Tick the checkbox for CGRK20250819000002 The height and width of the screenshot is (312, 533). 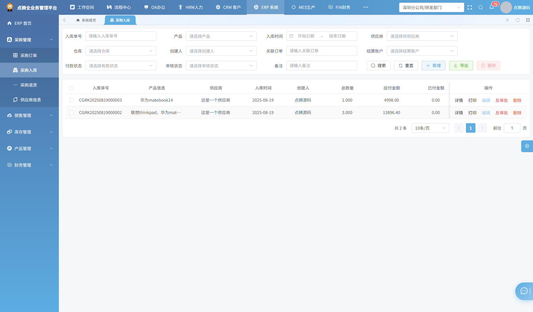[71, 113]
